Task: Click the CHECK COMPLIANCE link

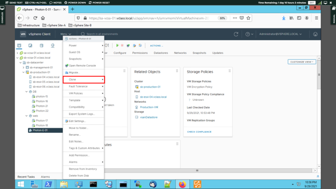Action: [199, 132]
